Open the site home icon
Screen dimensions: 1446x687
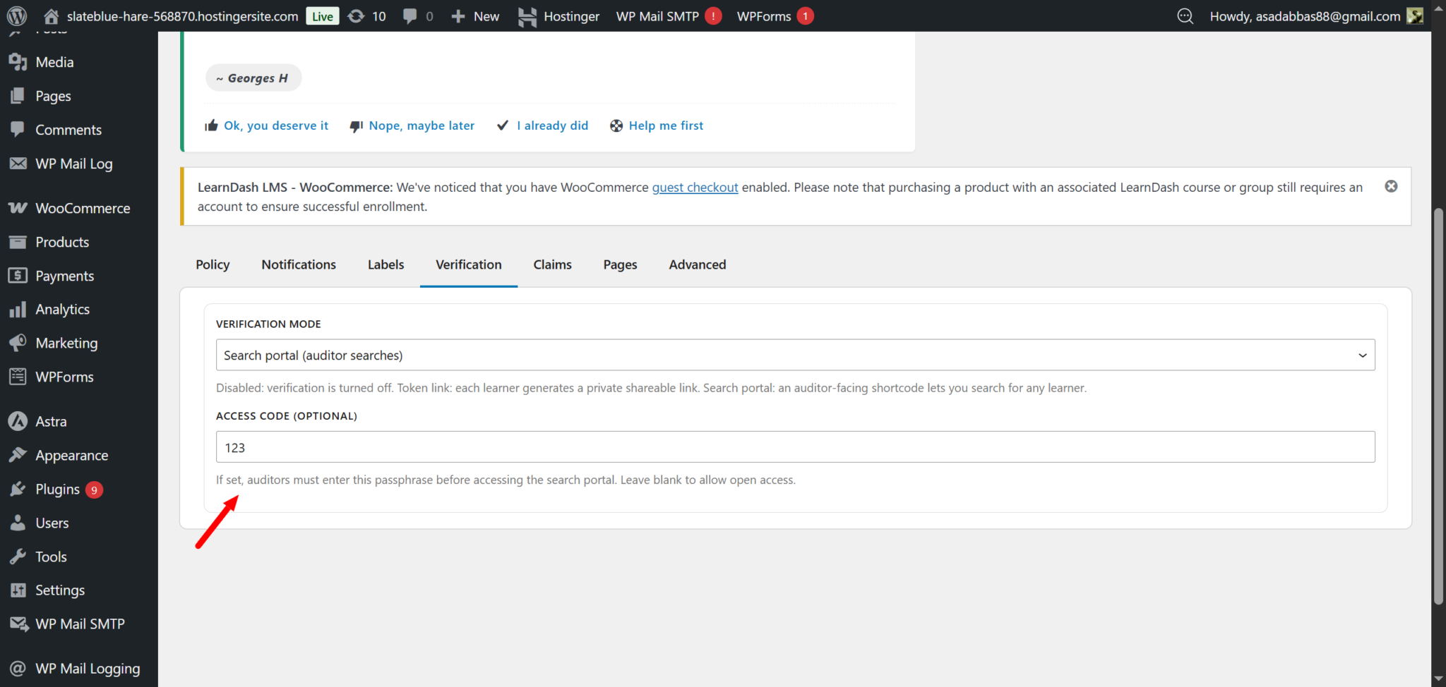coord(51,16)
